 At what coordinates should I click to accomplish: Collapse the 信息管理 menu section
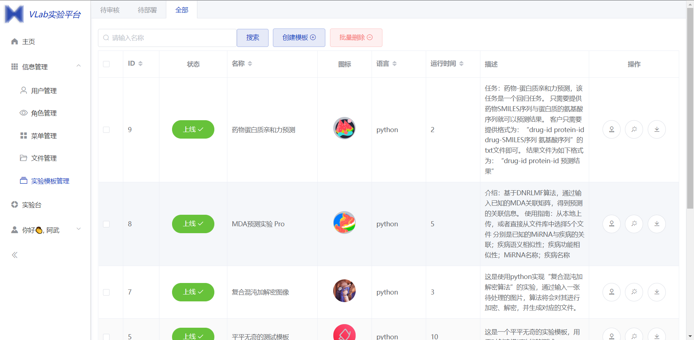tap(45, 66)
